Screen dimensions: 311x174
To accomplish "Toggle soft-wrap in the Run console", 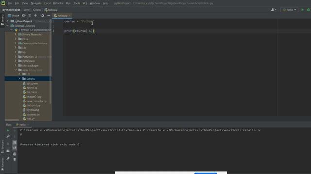I will [15, 142].
